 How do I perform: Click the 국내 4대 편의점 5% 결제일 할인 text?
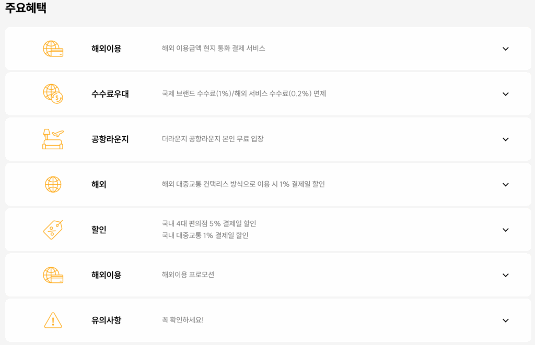point(209,223)
